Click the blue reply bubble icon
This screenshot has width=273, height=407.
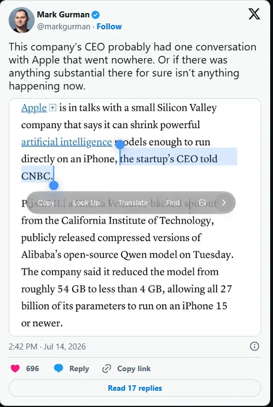(58, 368)
